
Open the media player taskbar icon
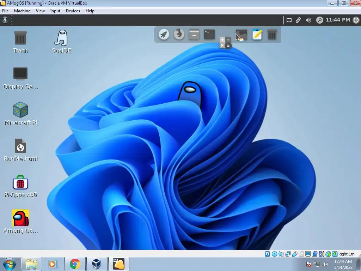(x=53, y=264)
